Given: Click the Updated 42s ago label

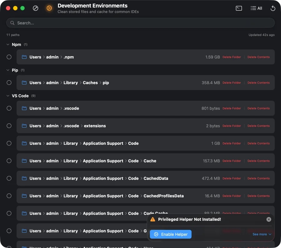Looking at the screenshot, I should coord(261,35).
